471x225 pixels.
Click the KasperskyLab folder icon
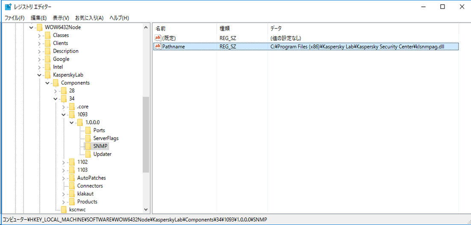point(48,75)
